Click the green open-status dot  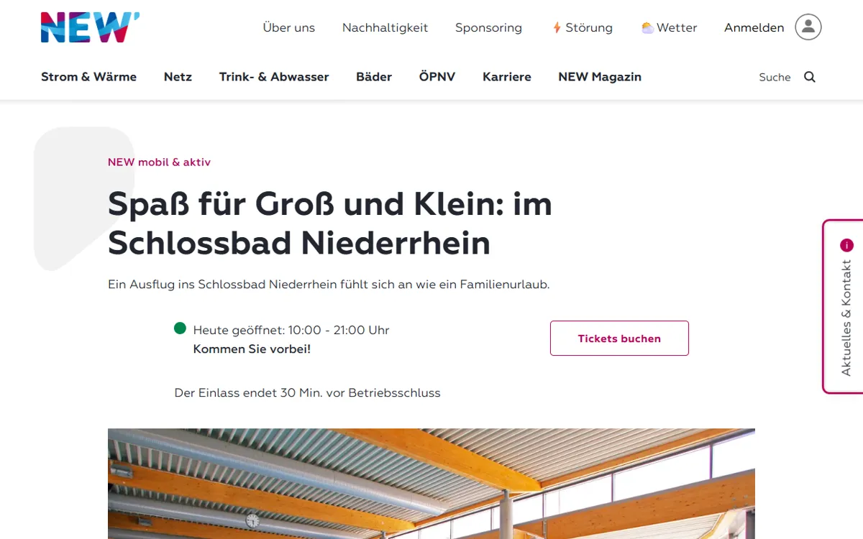[181, 328]
